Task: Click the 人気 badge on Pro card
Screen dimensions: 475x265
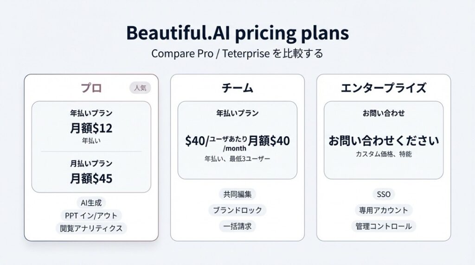Action: 140,88
